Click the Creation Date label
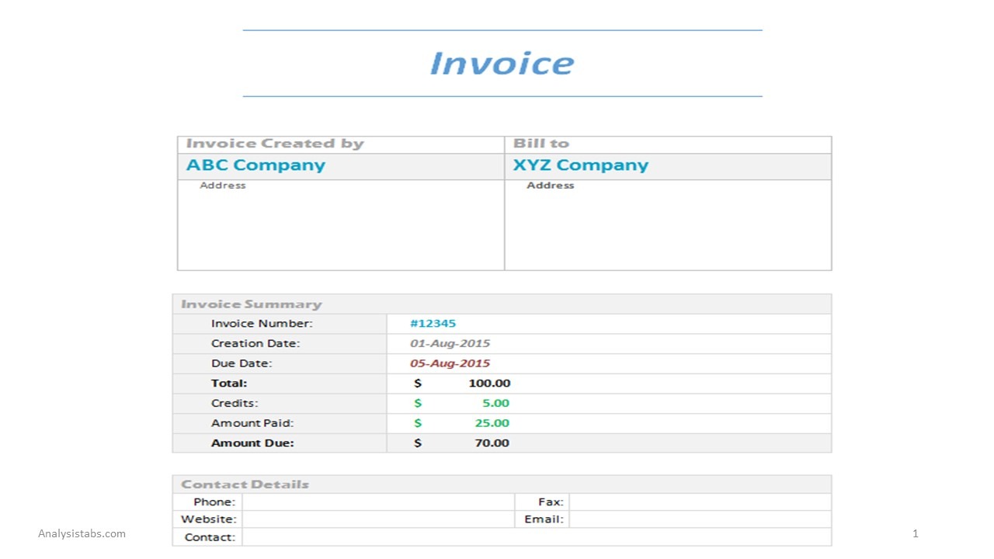 pos(255,343)
